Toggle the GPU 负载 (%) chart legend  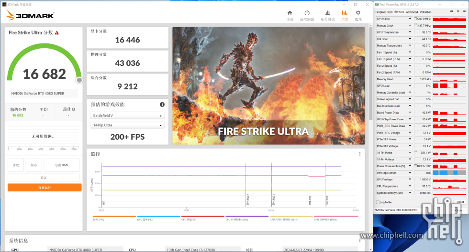click(x=203, y=218)
